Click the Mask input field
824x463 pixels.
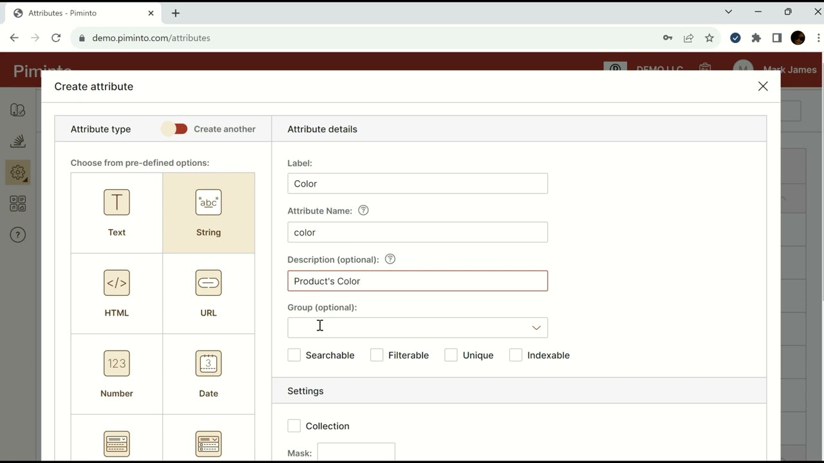point(356,452)
